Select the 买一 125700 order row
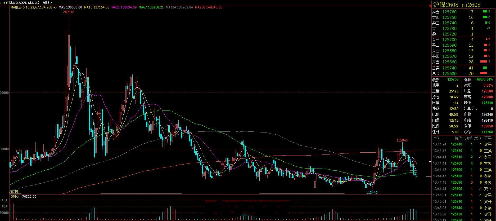This screenshot has width=496, height=221. [464, 39]
